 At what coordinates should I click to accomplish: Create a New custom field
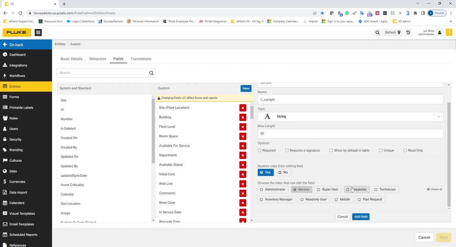point(246,88)
